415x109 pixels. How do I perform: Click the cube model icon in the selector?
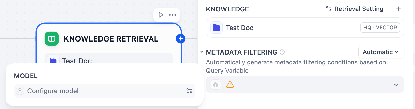pyautogui.click(x=216, y=85)
